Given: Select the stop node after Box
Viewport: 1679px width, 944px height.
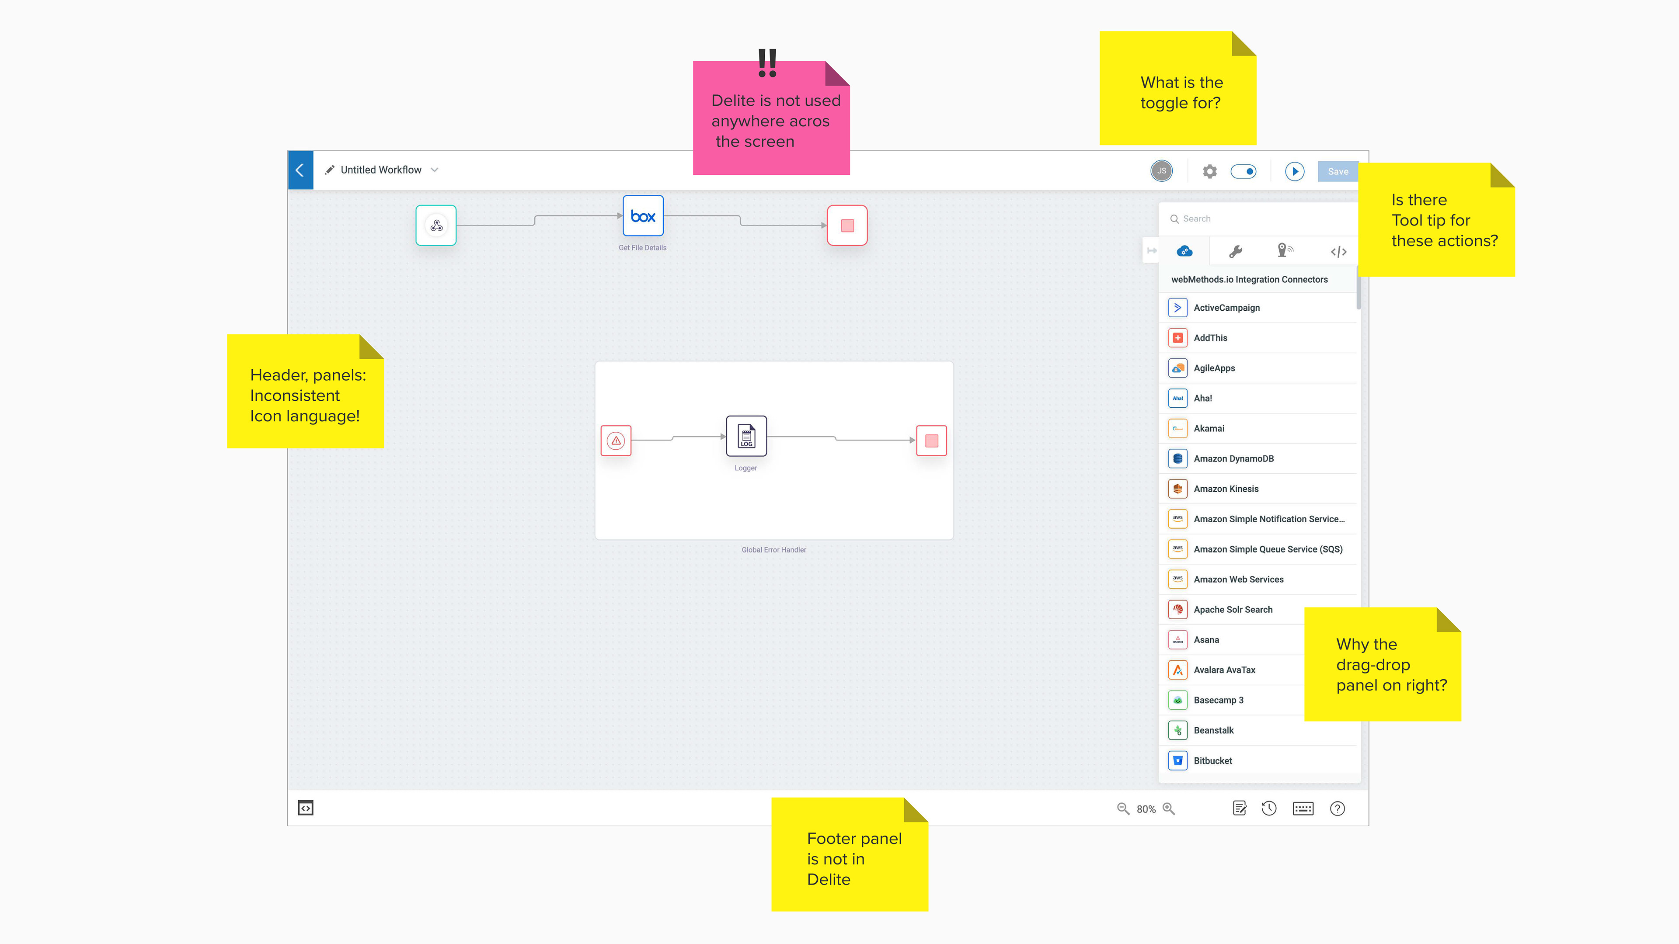Looking at the screenshot, I should pos(847,226).
